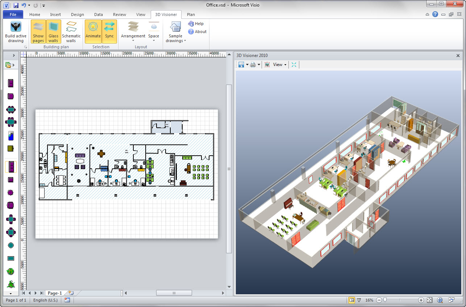Toggle the Animate selection button
Image resolution: width=466 pixels, height=307 pixels.
coord(93,32)
